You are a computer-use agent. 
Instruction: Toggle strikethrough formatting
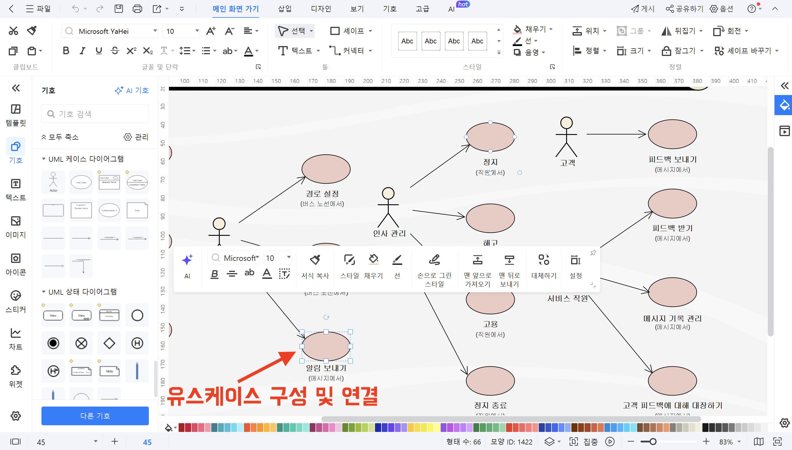pyautogui.click(x=115, y=51)
